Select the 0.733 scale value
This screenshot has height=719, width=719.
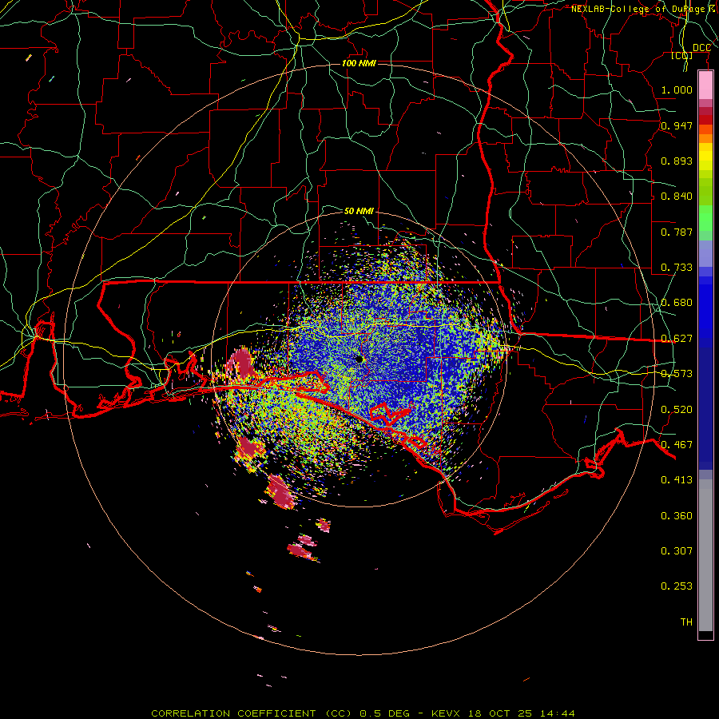pos(677,268)
